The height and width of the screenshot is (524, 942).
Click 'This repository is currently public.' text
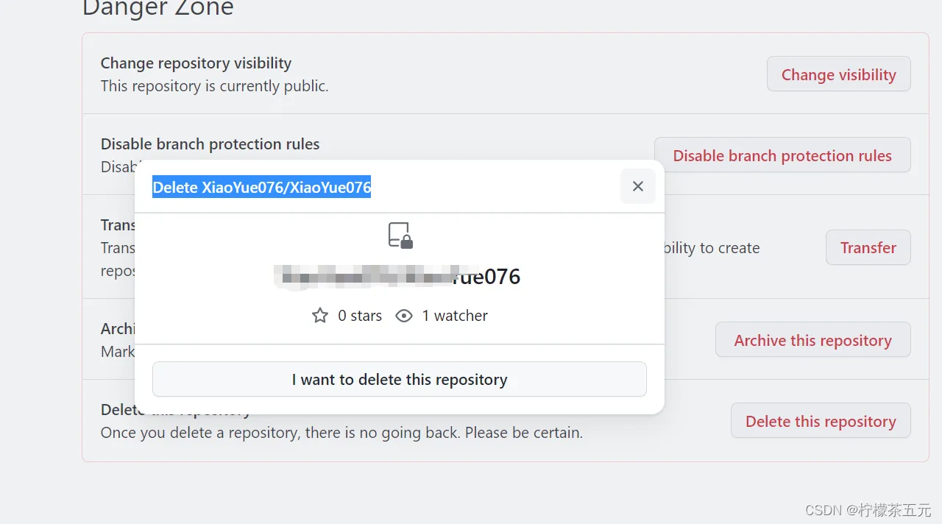(214, 86)
